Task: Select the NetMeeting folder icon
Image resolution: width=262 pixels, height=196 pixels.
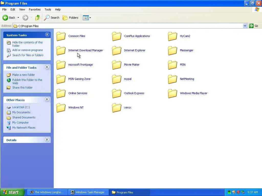Action: point(172,79)
